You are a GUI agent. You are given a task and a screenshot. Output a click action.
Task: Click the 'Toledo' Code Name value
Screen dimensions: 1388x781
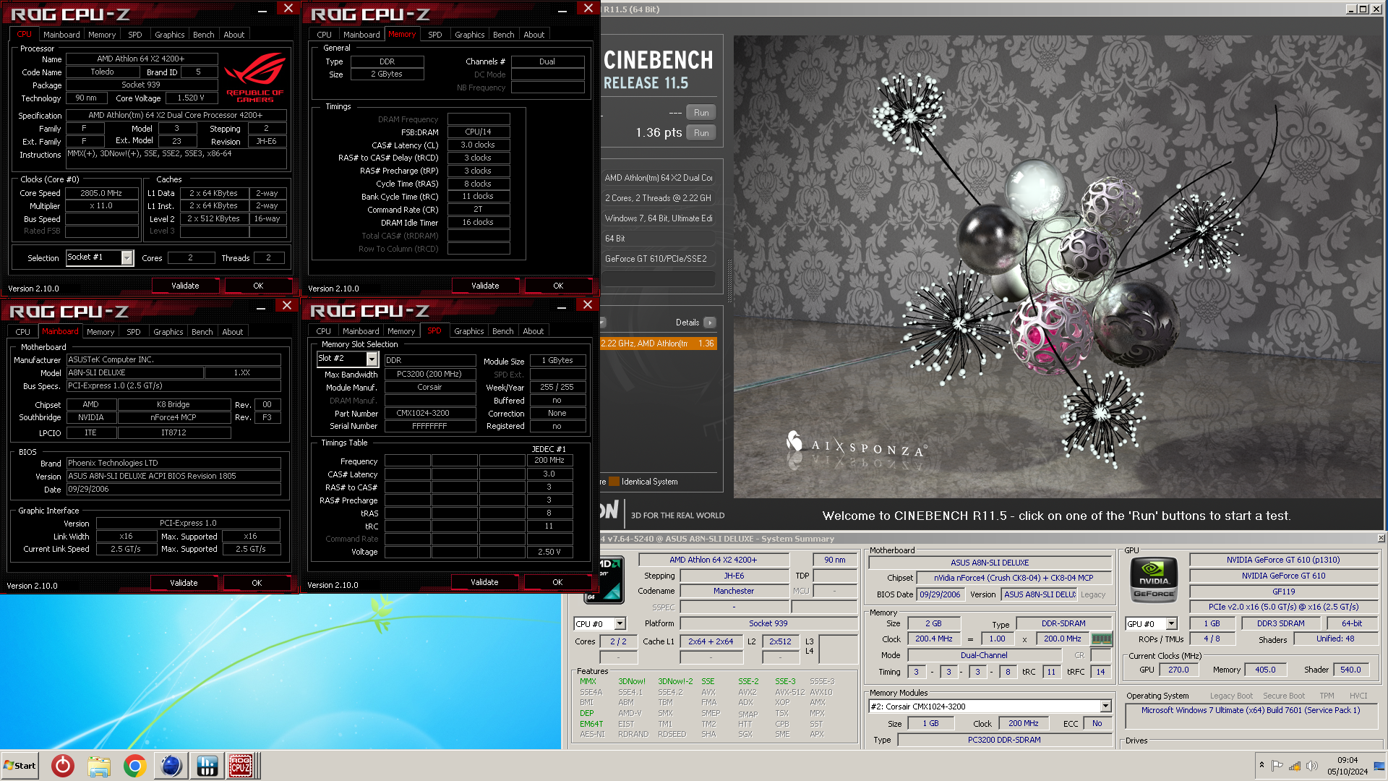pyautogui.click(x=103, y=72)
